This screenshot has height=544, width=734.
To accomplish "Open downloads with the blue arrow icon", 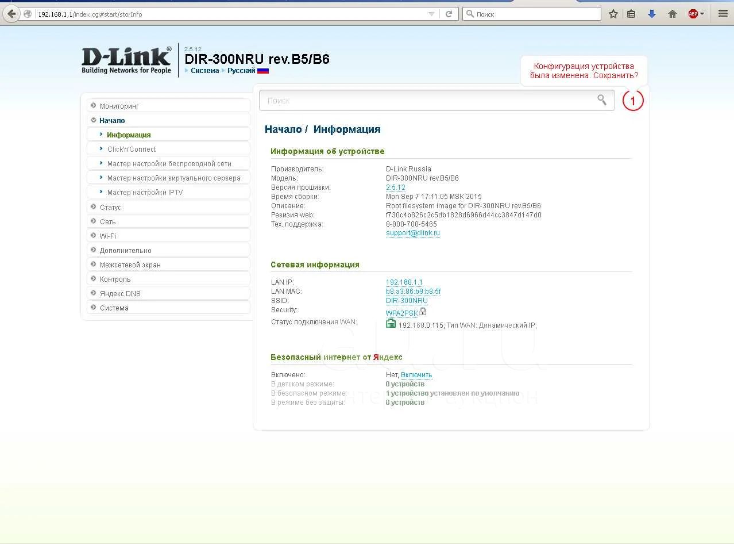I will pyautogui.click(x=652, y=14).
